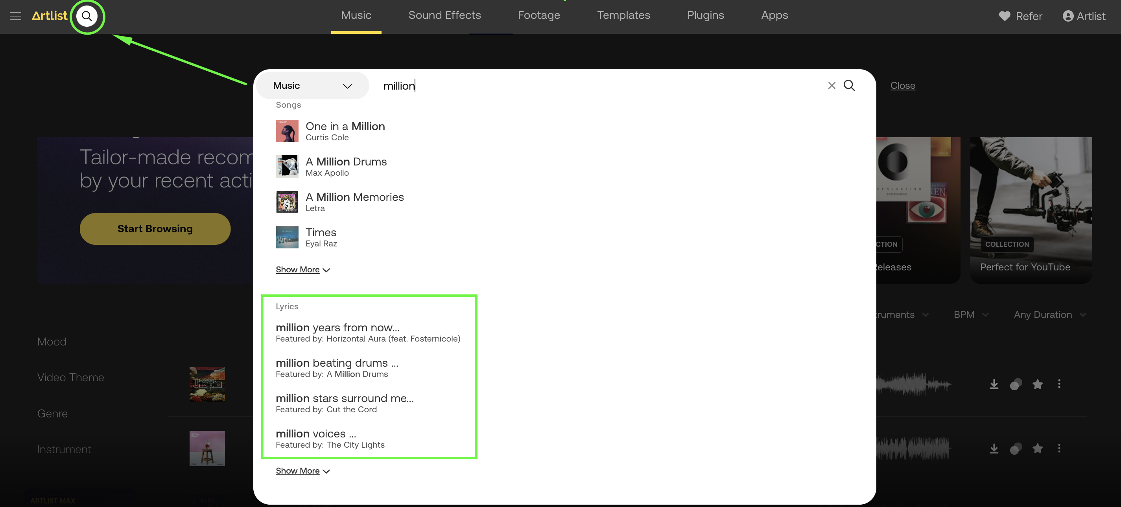Click the Refer heart icon
The image size is (1121, 507).
tap(1004, 17)
